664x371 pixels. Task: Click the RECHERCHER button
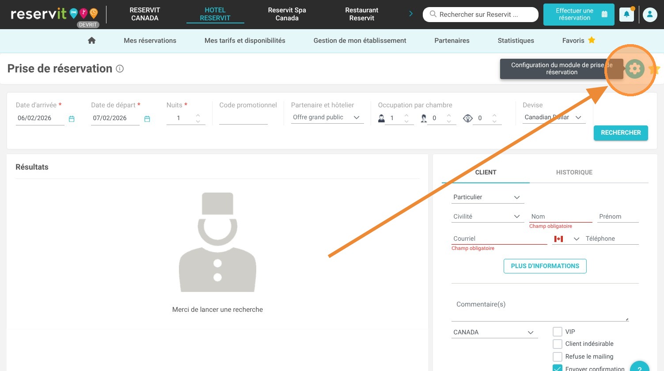tap(621, 133)
